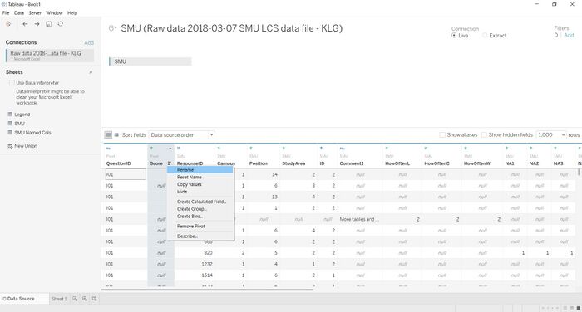Switch to the preview data grid view icon
This screenshot has width=582, height=312.
click(x=108, y=135)
